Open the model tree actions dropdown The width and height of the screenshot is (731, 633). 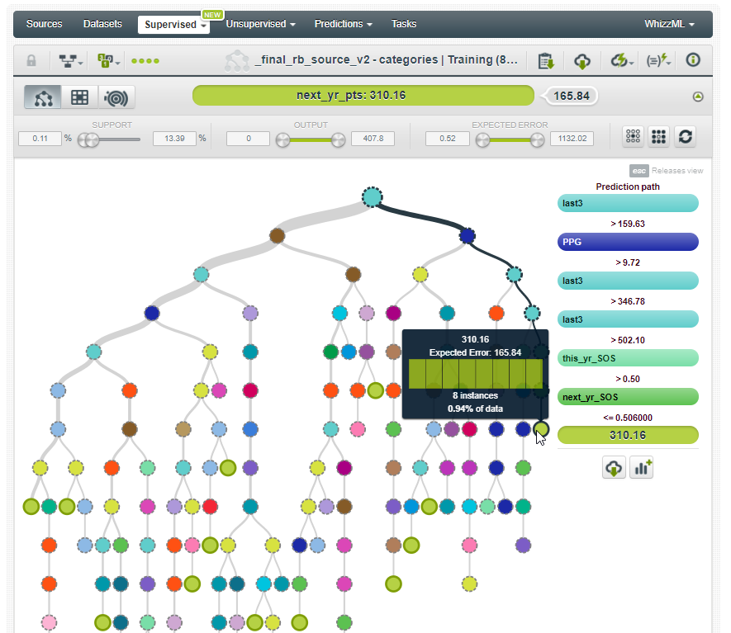tap(71, 60)
